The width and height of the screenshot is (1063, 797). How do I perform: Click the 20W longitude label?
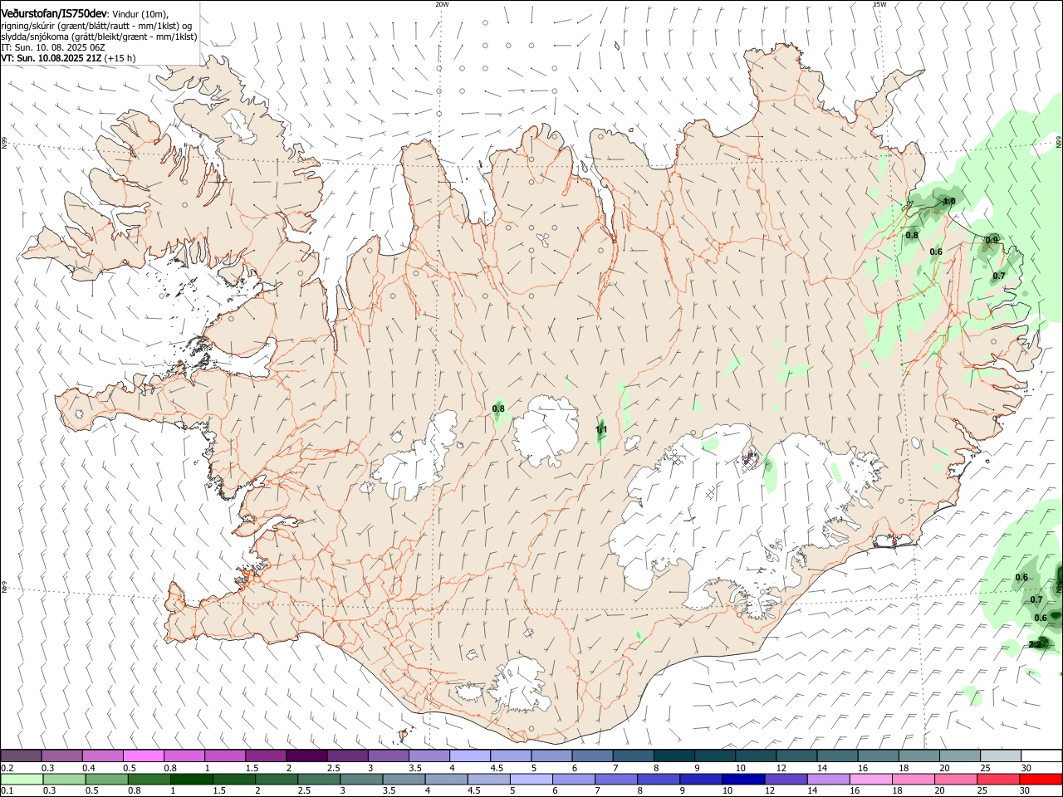click(442, 4)
